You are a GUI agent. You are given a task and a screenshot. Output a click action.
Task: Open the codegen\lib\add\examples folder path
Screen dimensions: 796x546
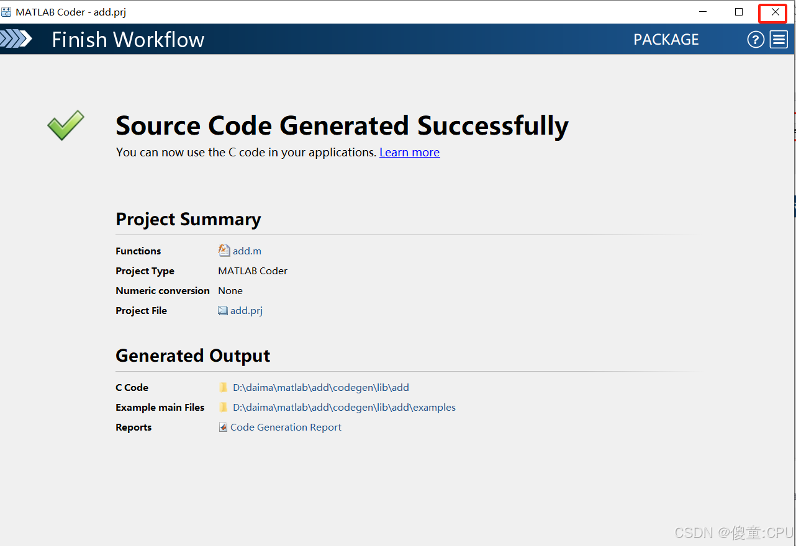click(345, 408)
